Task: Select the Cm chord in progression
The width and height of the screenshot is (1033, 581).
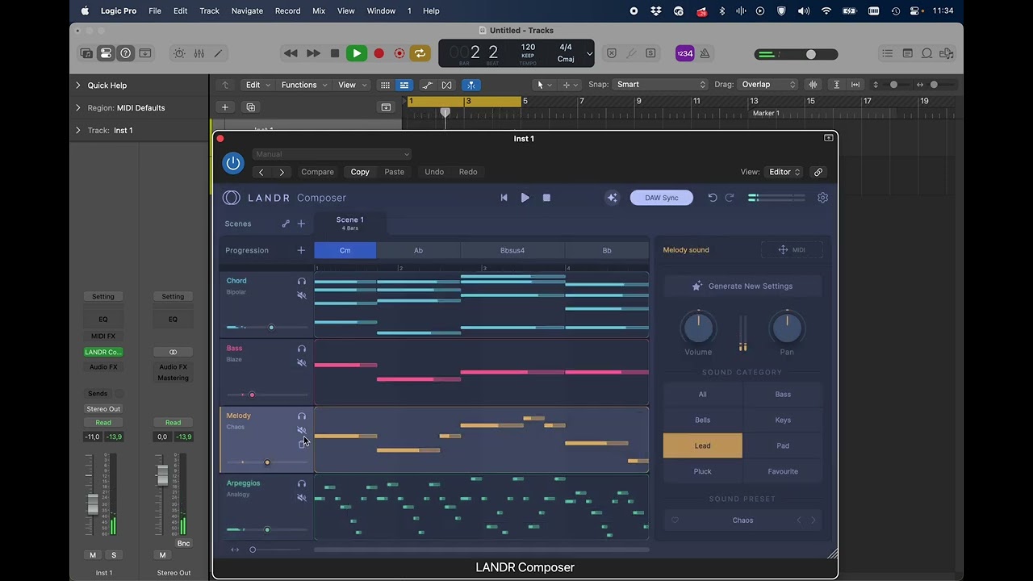Action: (345, 250)
